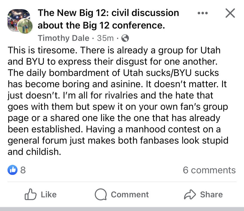View who reacted via the 8 count

23,170
